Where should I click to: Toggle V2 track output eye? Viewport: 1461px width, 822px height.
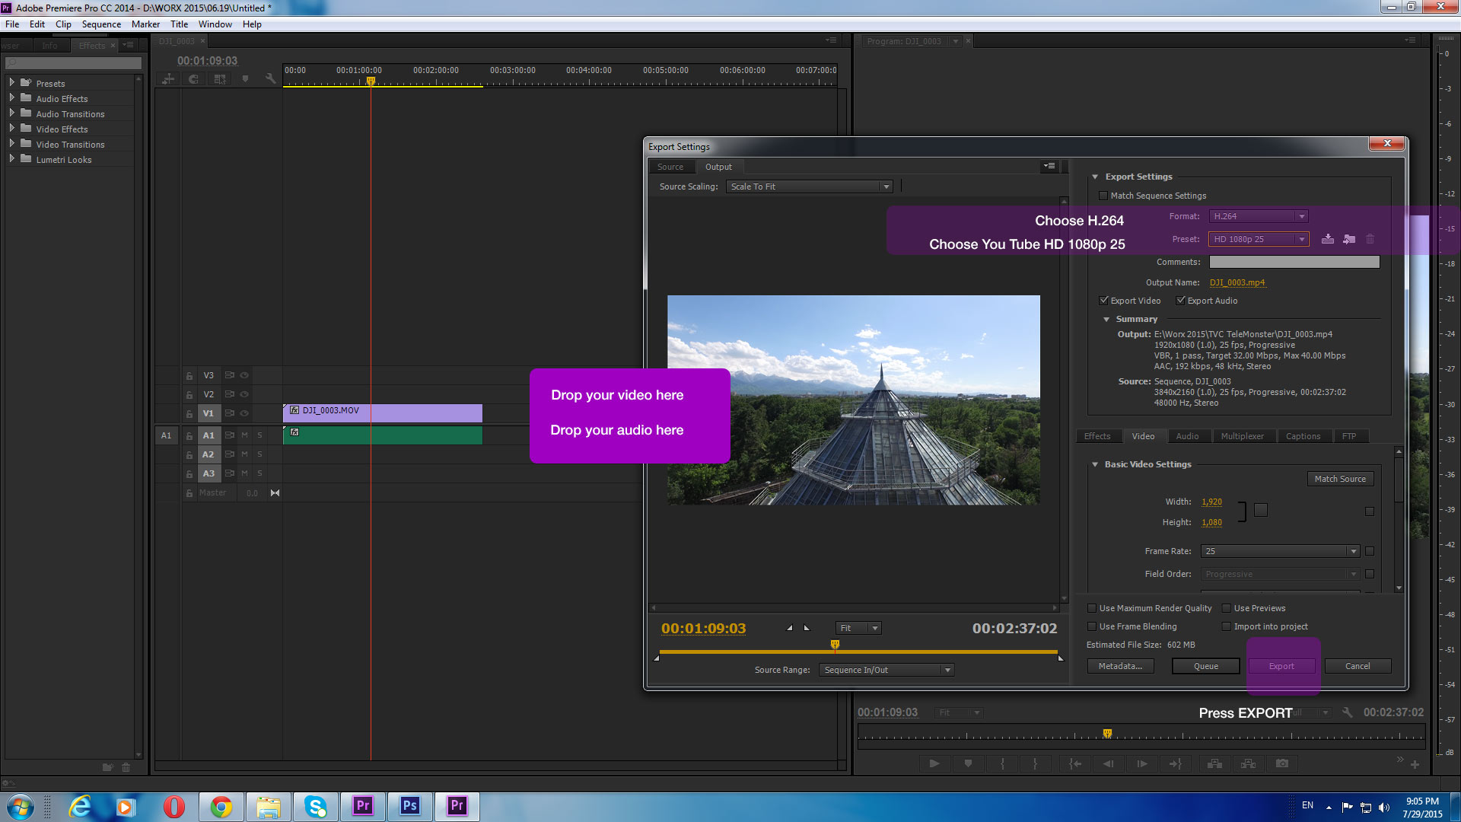coord(245,394)
